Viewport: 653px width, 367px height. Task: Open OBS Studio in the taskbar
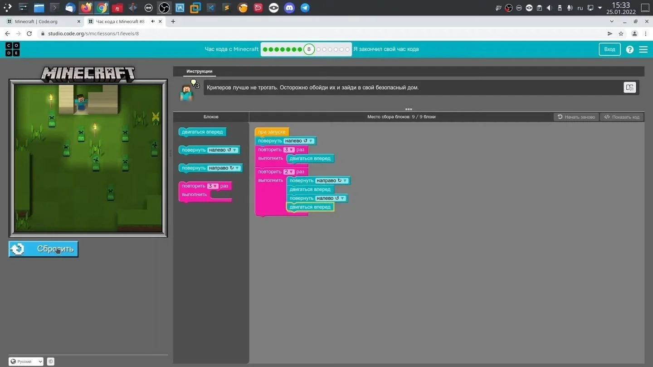[164, 8]
